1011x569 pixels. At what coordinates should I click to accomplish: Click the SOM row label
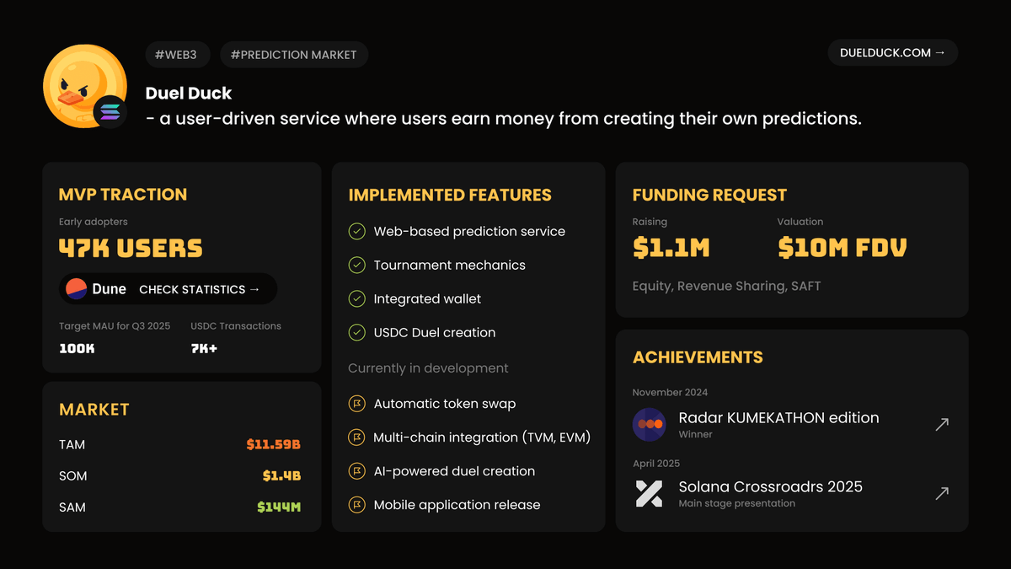tap(73, 475)
